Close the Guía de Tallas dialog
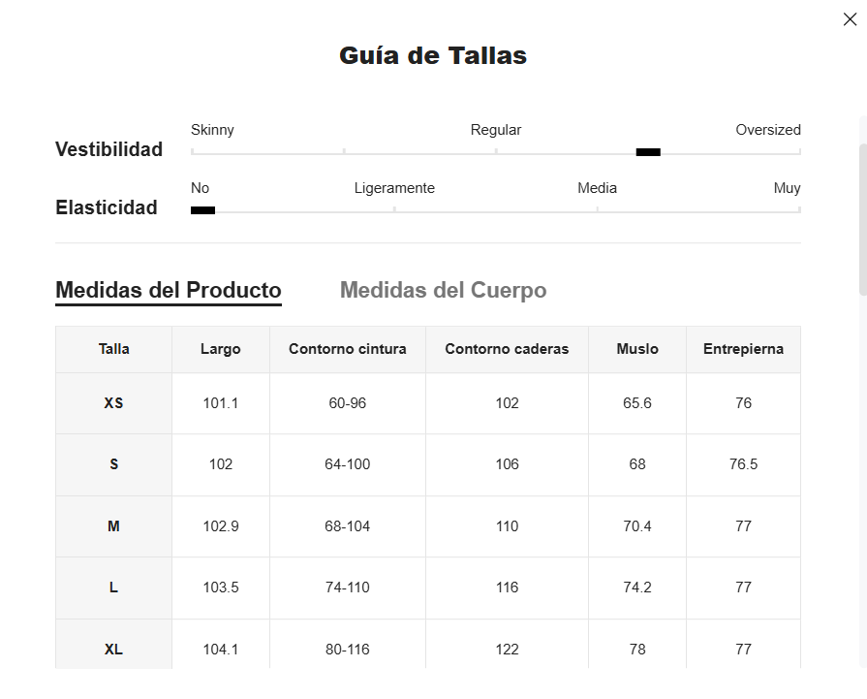 click(x=850, y=19)
